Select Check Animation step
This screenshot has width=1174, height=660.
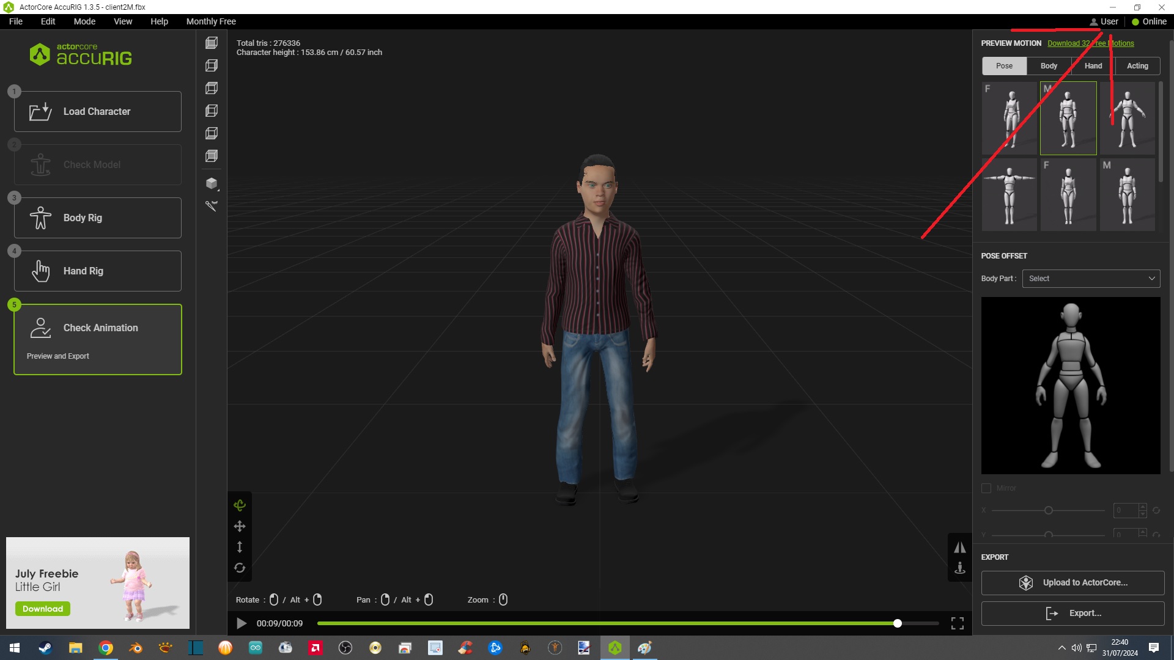(98, 339)
